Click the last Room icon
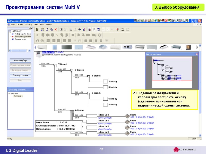Image resolution: width=206 pixels, height=154 pixels. [x=127, y=133]
